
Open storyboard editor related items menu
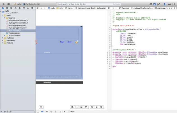pos(38,8)
